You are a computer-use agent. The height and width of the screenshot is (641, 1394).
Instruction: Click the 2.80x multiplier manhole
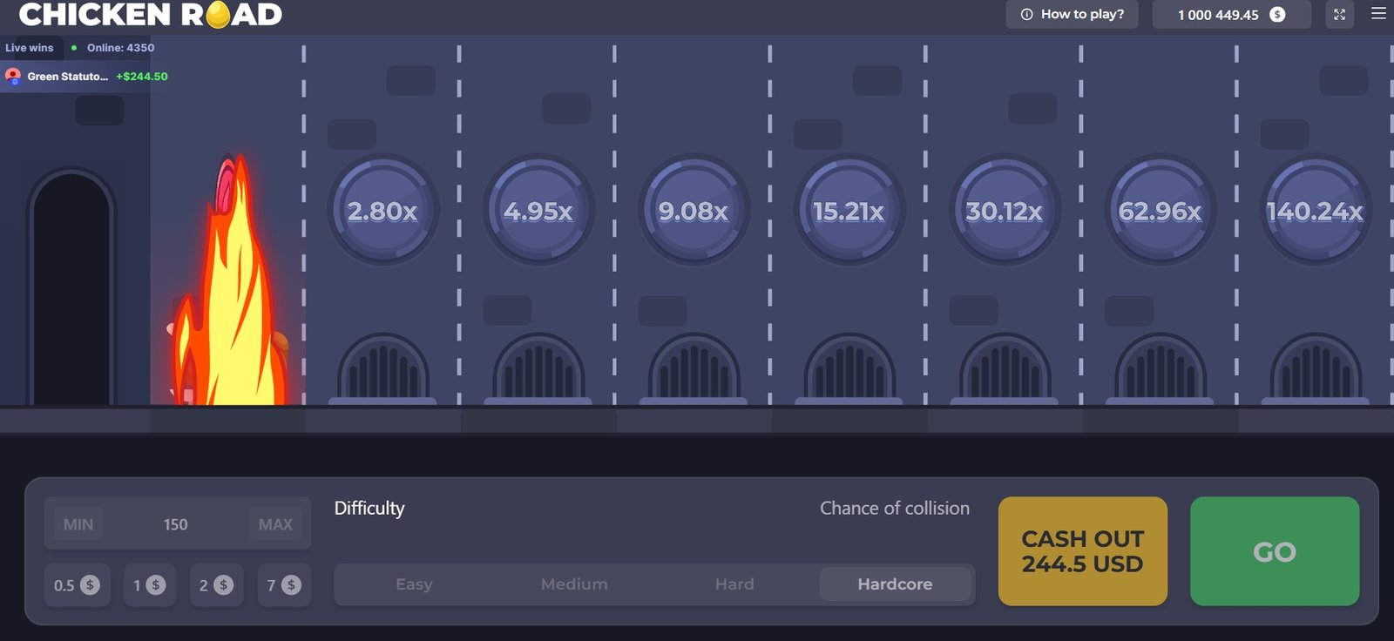(382, 211)
